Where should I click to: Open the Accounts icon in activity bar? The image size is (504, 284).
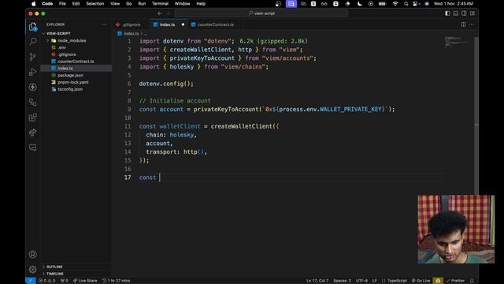(x=33, y=254)
